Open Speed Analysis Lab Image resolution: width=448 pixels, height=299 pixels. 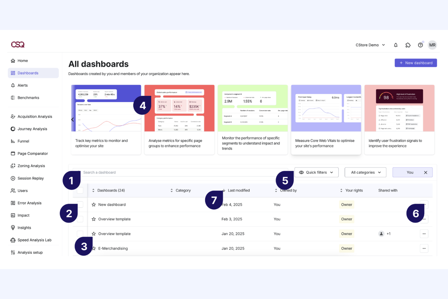pos(34,240)
